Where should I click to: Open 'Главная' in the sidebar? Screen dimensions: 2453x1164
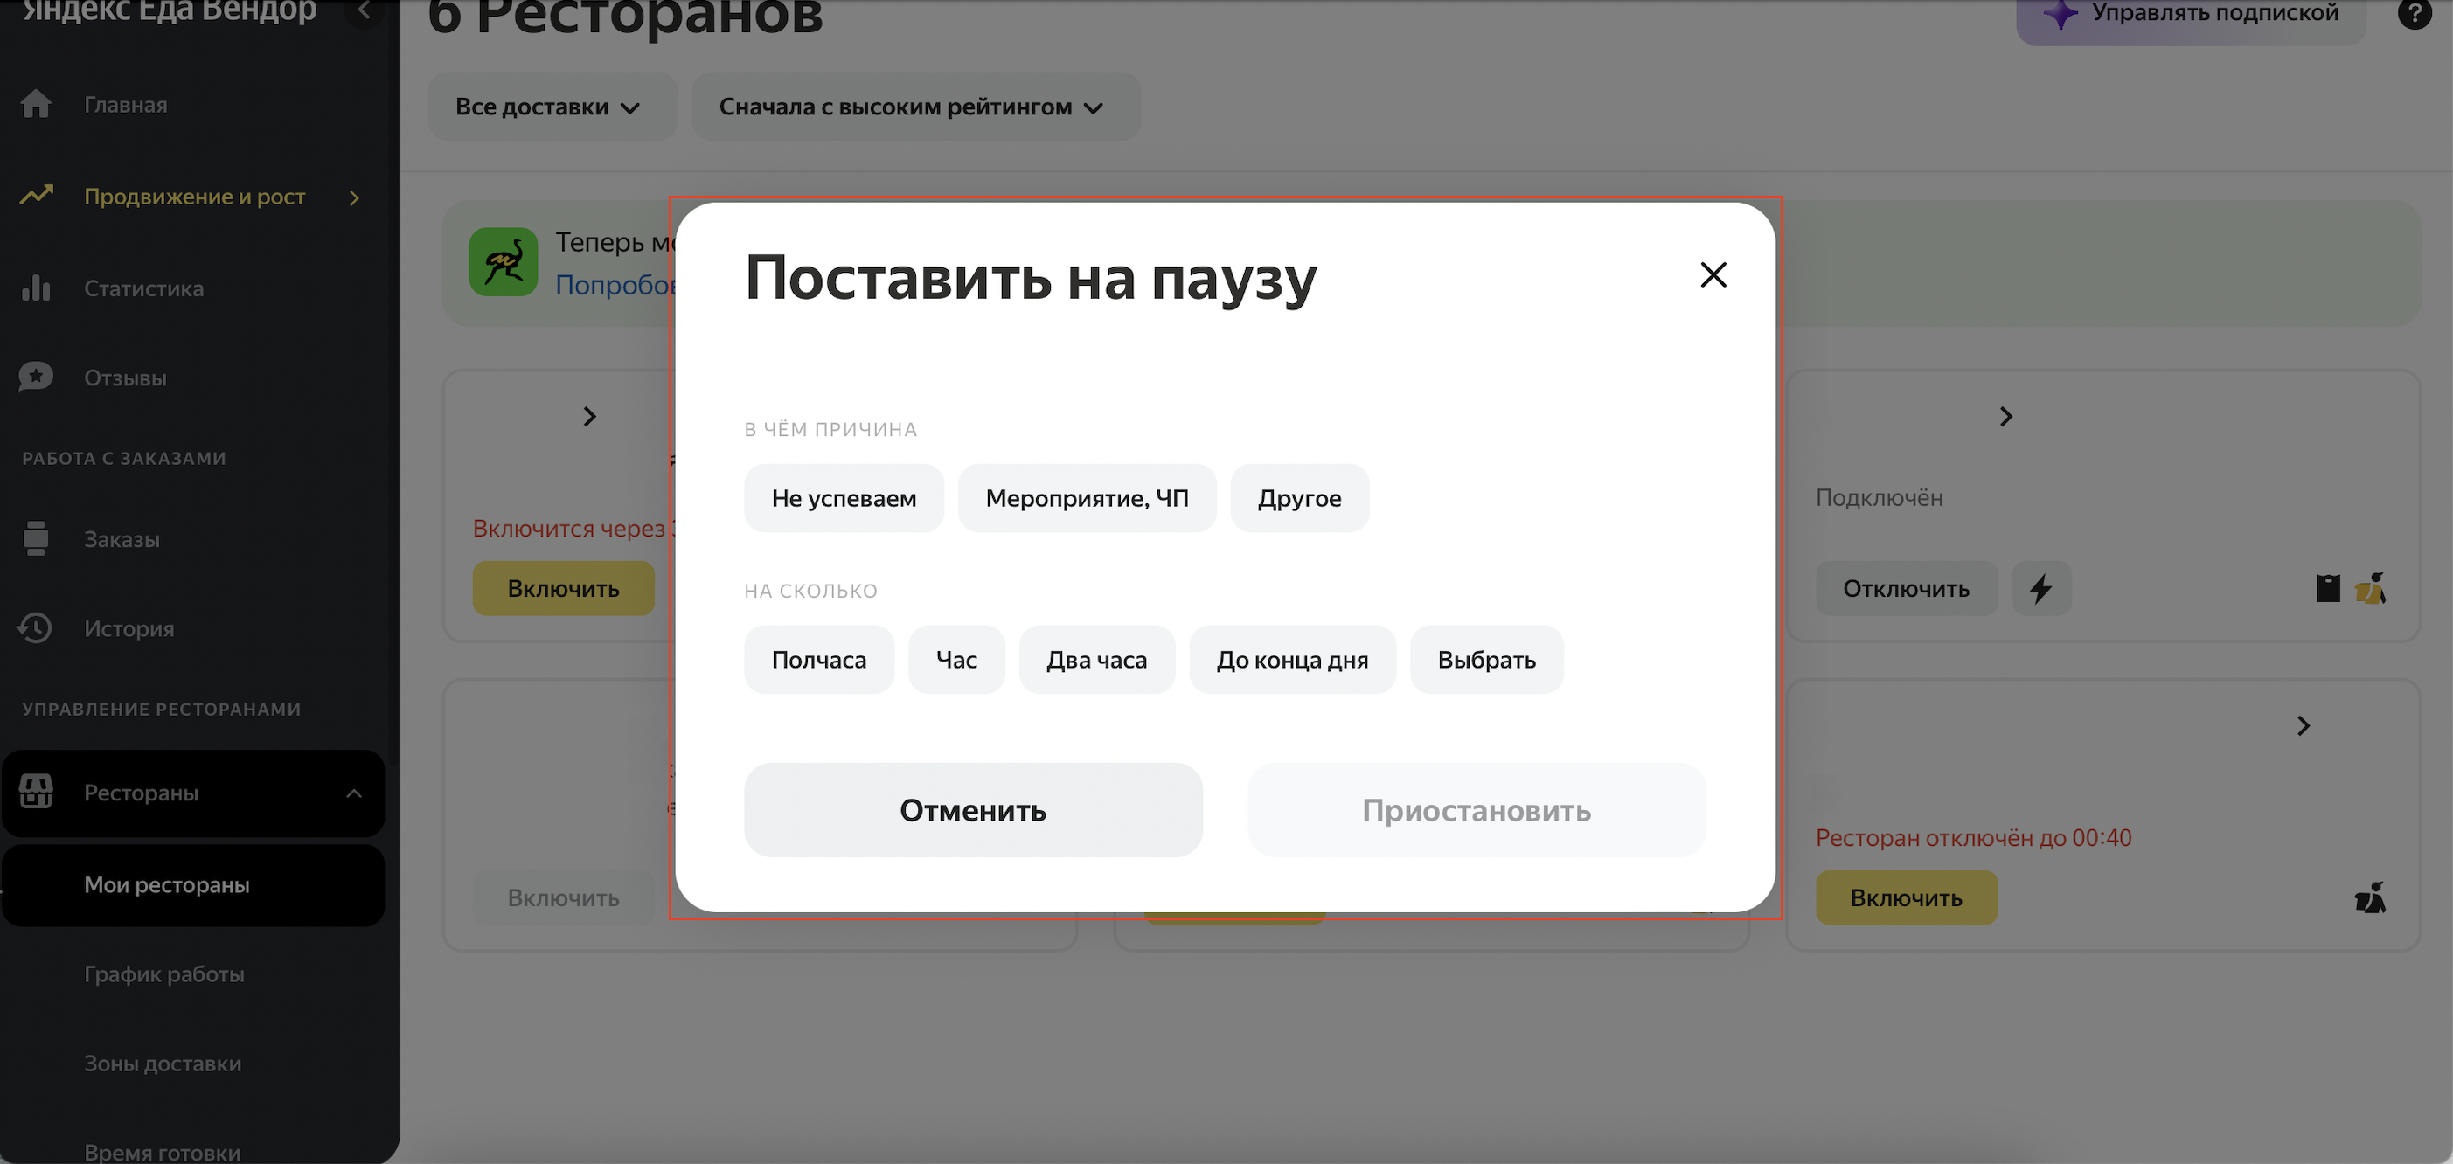pos(126,105)
